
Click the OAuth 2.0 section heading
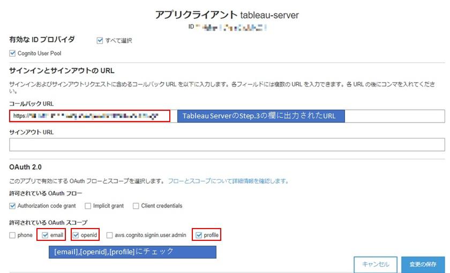tap(25, 167)
